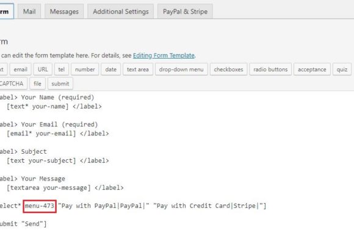This screenshot has height=244, width=354.
Task: Insert a quiz tag
Action: pos(342,70)
